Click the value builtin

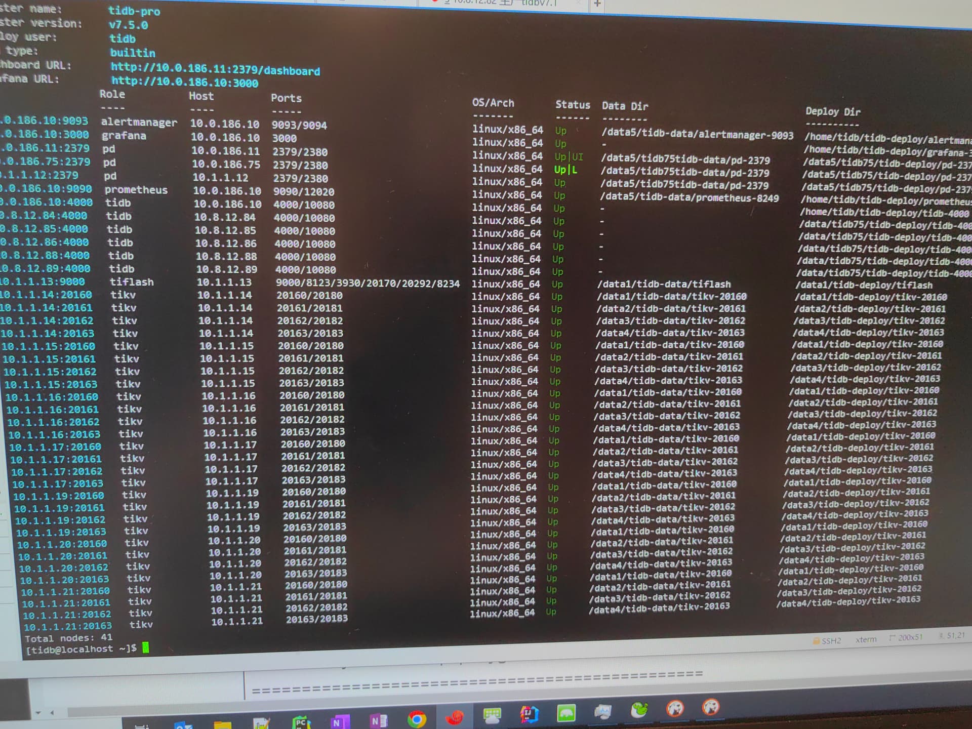[133, 53]
